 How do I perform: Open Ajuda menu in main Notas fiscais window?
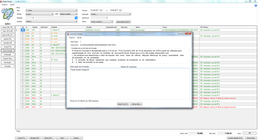[x=12, y=5]
